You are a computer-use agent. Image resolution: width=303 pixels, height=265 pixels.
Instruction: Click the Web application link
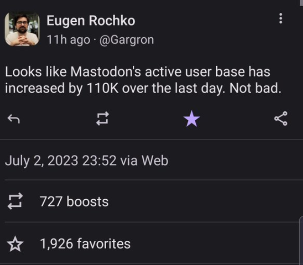(x=155, y=160)
